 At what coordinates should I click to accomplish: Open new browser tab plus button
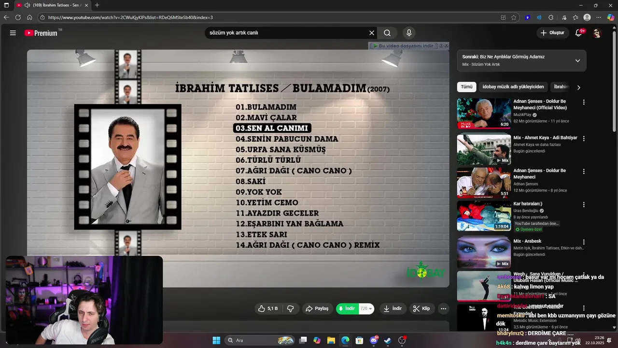(x=97, y=5)
